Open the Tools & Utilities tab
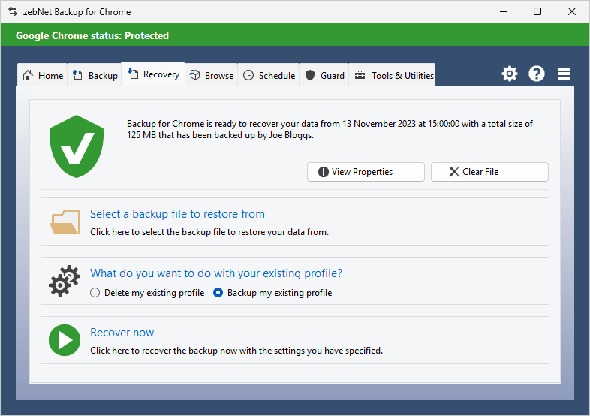This screenshot has width=590, height=416. pos(394,75)
